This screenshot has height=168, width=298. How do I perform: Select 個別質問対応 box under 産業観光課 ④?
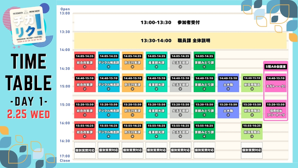[157, 150]
